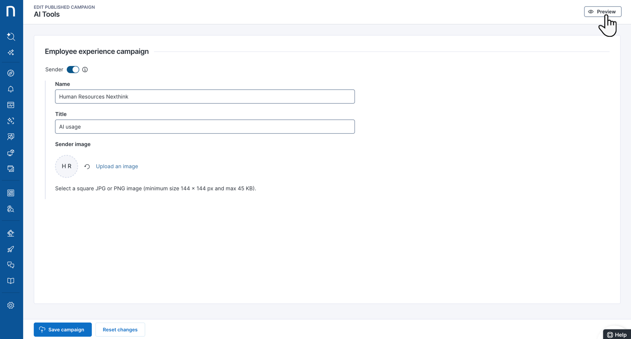Viewport: 631px width, 339px height.
Task: Open search from the magnifier sidebar icon
Action: (x=11, y=37)
